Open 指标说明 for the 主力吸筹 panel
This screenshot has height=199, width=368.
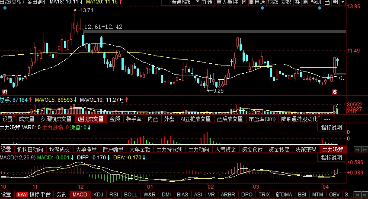(331, 127)
